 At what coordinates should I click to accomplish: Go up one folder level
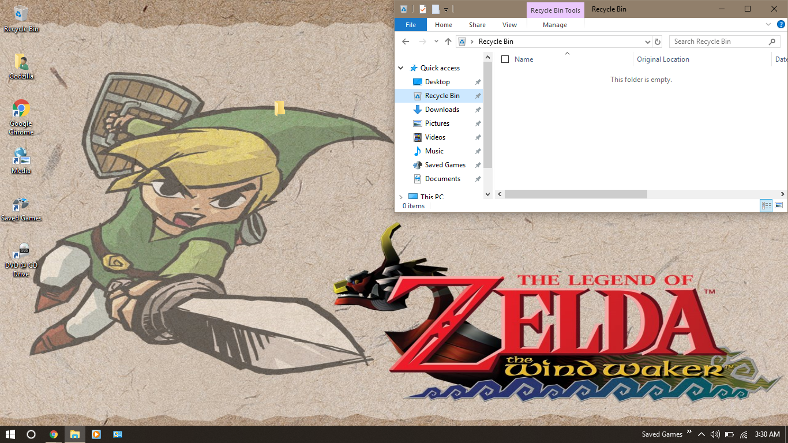(x=448, y=42)
